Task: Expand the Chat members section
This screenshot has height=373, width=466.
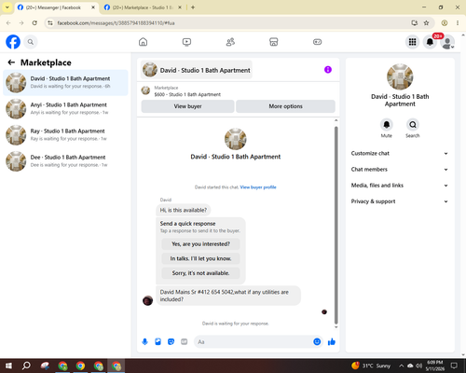Action: (x=400, y=170)
